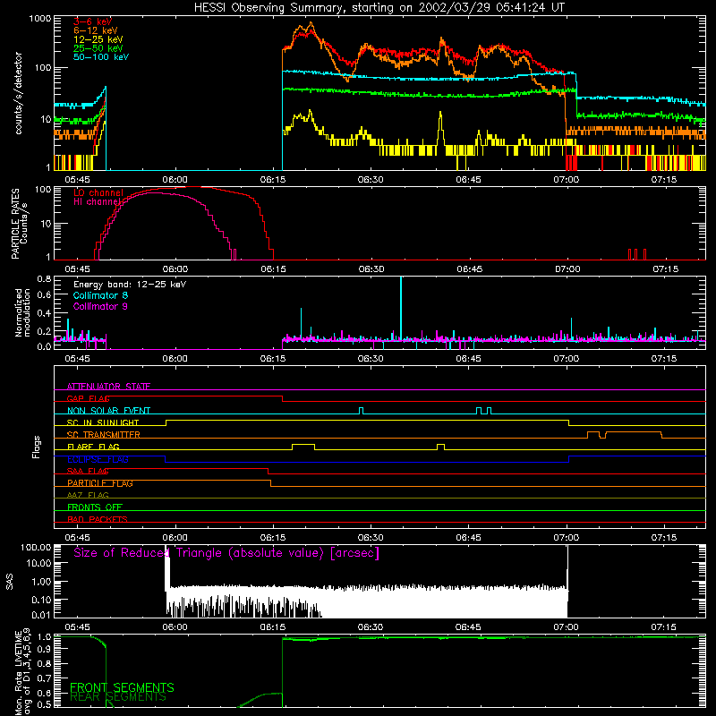Screen dimensions: 716x716
Task: Click the FRONT SEGMENTS legend label
Action: (x=122, y=687)
